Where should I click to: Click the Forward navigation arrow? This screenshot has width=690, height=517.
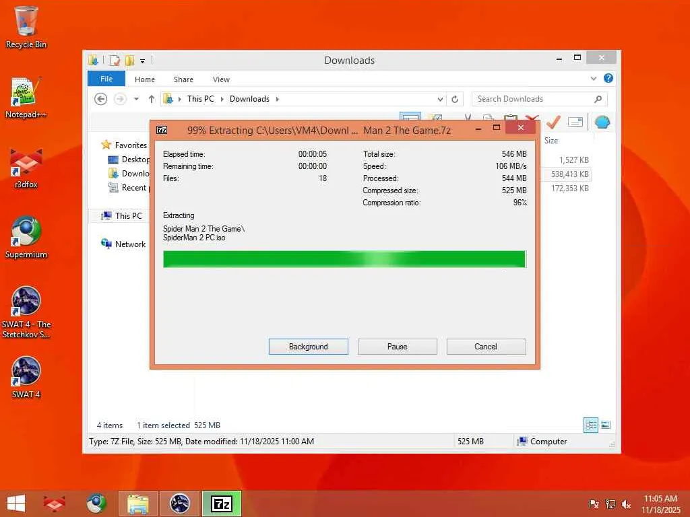[120, 99]
